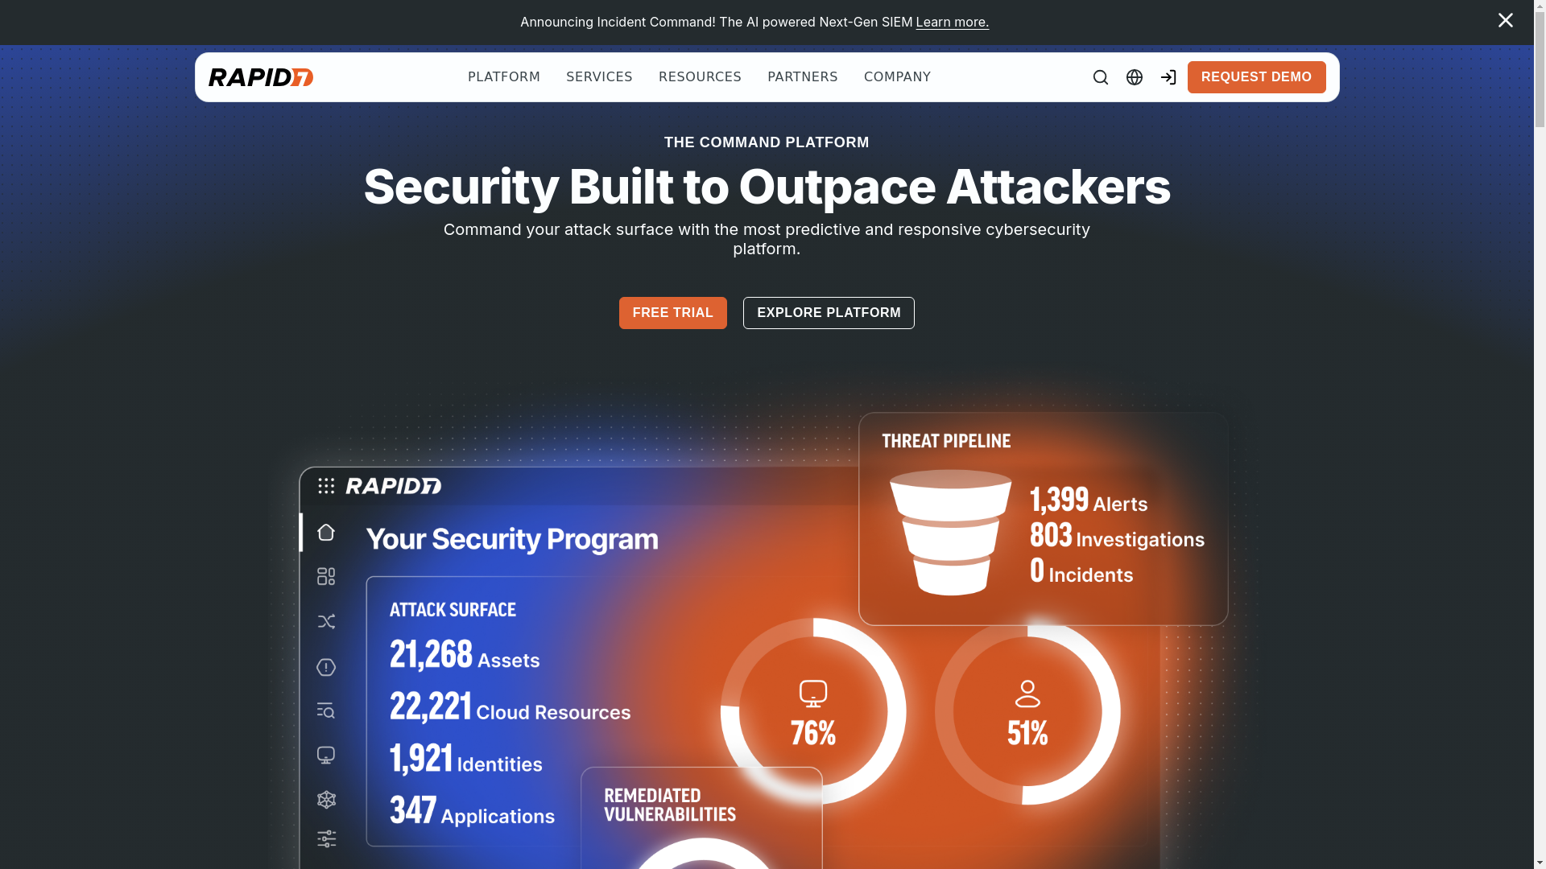Click the 1,921 Identities text
This screenshot has width=1546, height=869.
[x=466, y=759]
